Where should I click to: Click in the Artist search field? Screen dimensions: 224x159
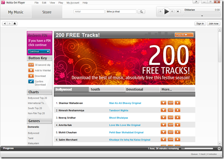[89, 12]
